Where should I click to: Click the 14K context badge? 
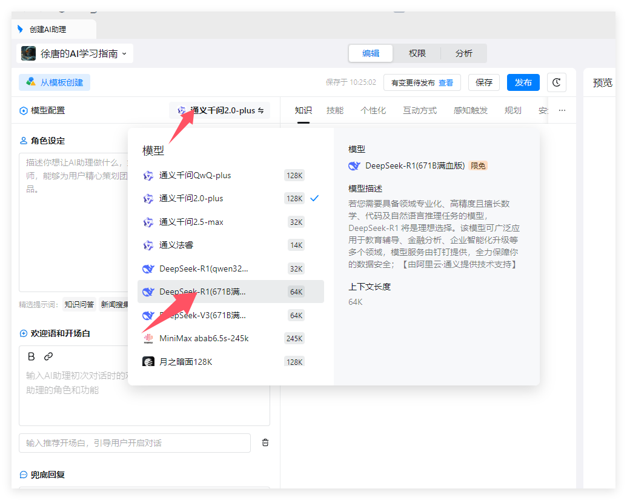coord(296,245)
